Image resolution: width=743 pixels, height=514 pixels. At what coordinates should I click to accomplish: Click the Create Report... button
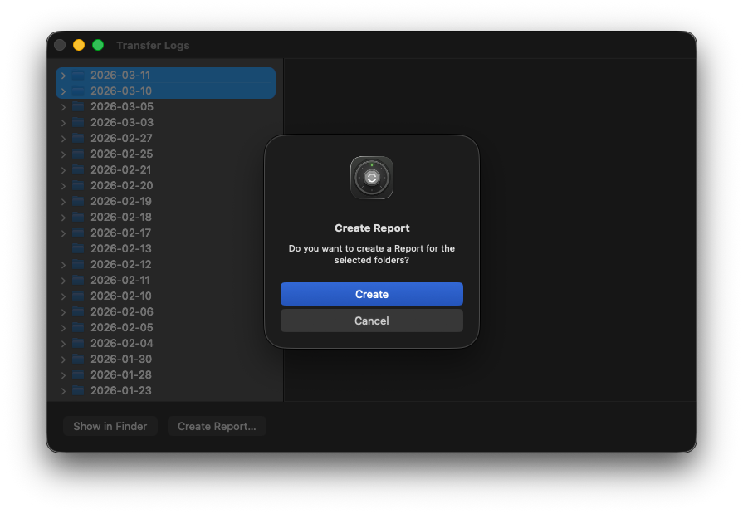click(x=217, y=426)
